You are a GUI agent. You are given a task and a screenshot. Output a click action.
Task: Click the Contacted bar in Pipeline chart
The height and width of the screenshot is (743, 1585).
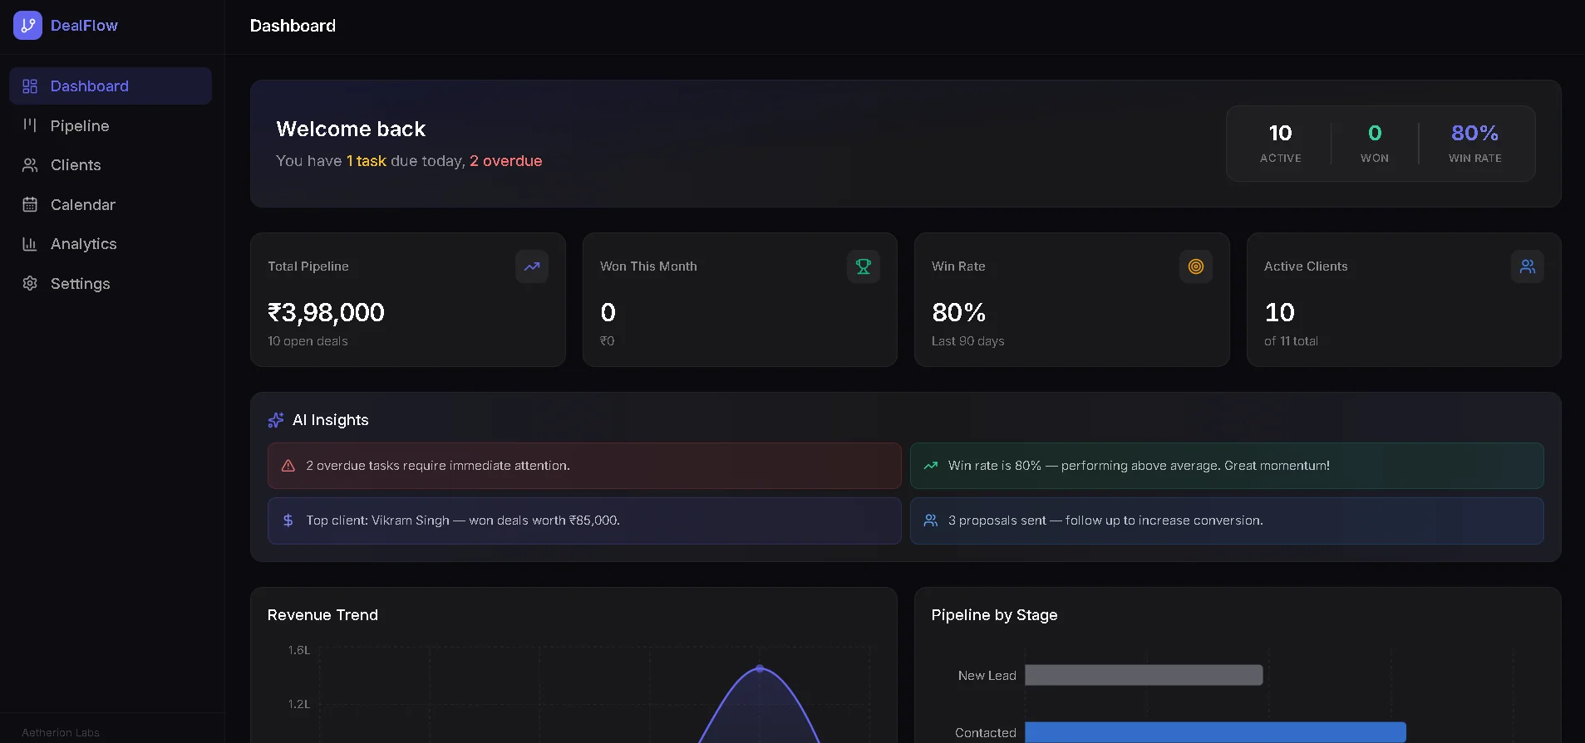pyautogui.click(x=1215, y=732)
